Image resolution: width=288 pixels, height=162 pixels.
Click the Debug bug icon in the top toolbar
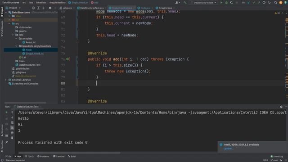(x=226, y=3)
